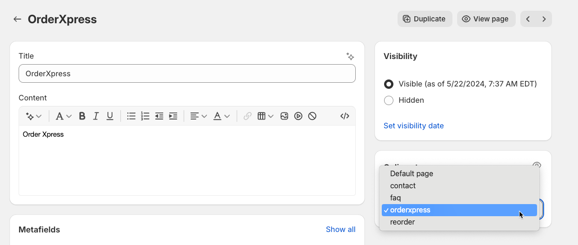Screen dimensions: 578x245
Task: Open the paragraph formatting dropdown
Action: [x=63, y=116]
